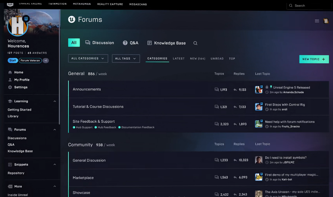
Task: Click Kait-bot avatar in Marketplace row
Action: pos(259,177)
